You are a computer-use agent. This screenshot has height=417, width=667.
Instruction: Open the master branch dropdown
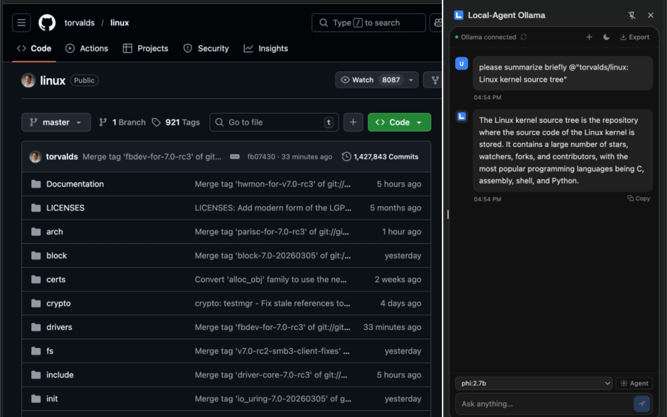coord(56,122)
